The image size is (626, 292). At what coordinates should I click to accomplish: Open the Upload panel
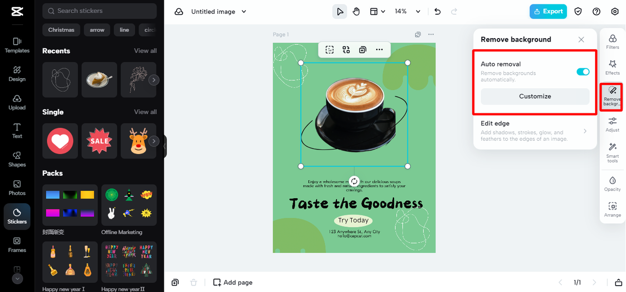pos(17,102)
